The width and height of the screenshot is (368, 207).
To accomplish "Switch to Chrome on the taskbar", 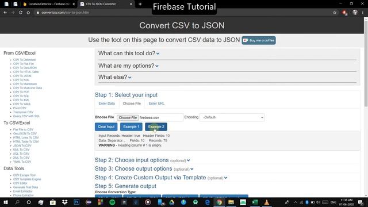I will click(219, 202).
